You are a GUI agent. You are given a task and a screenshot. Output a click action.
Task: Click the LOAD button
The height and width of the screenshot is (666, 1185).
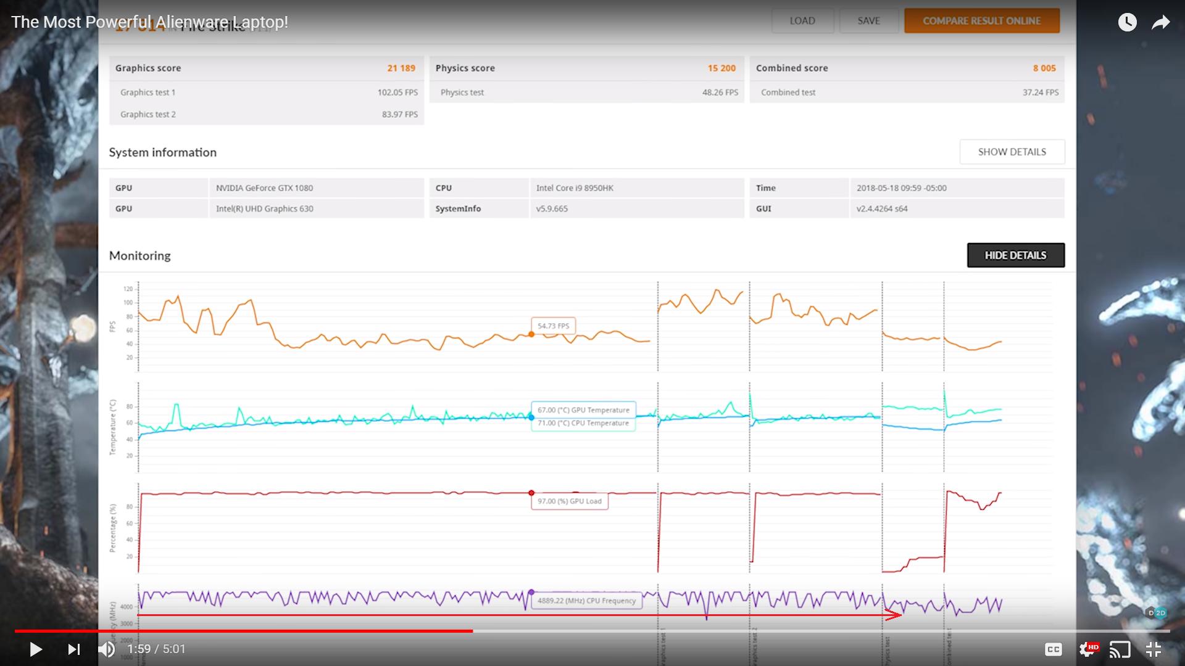802,21
